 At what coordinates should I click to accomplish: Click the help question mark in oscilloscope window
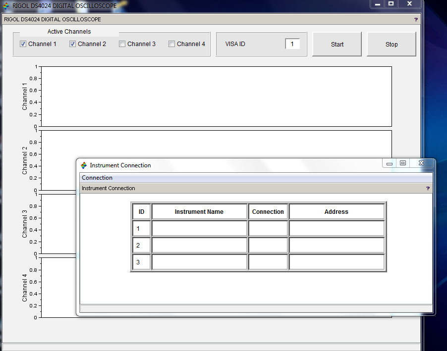point(416,19)
